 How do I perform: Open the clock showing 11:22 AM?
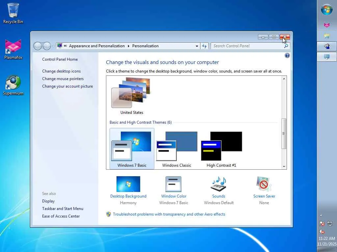click(x=327, y=241)
